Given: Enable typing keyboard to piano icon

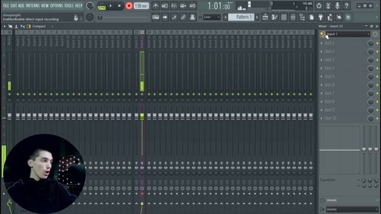Looking at the screenshot, I should click(155, 17).
